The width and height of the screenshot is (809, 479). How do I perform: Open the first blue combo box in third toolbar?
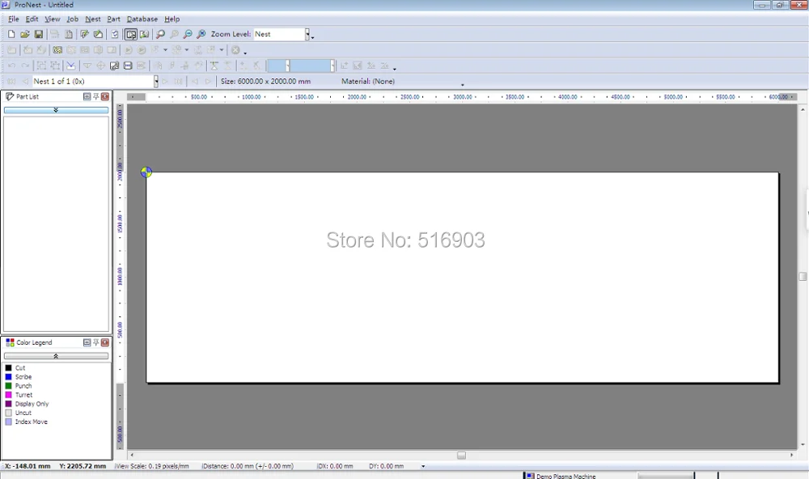[278, 66]
